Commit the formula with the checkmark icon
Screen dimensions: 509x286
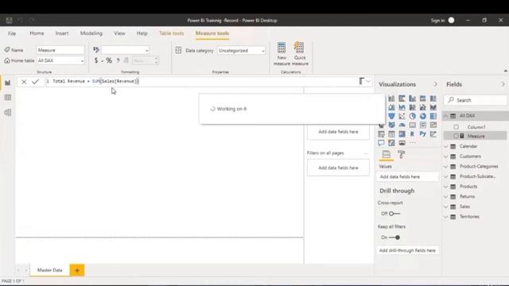point(35,82)
